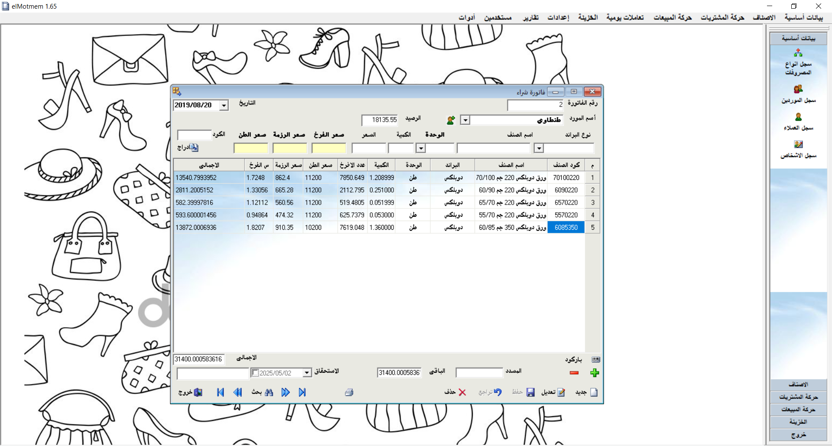The width and height of the screenshot is (832, 446).
Task: Print the purchase invoice using the printer icon
Action: point(350,392)
